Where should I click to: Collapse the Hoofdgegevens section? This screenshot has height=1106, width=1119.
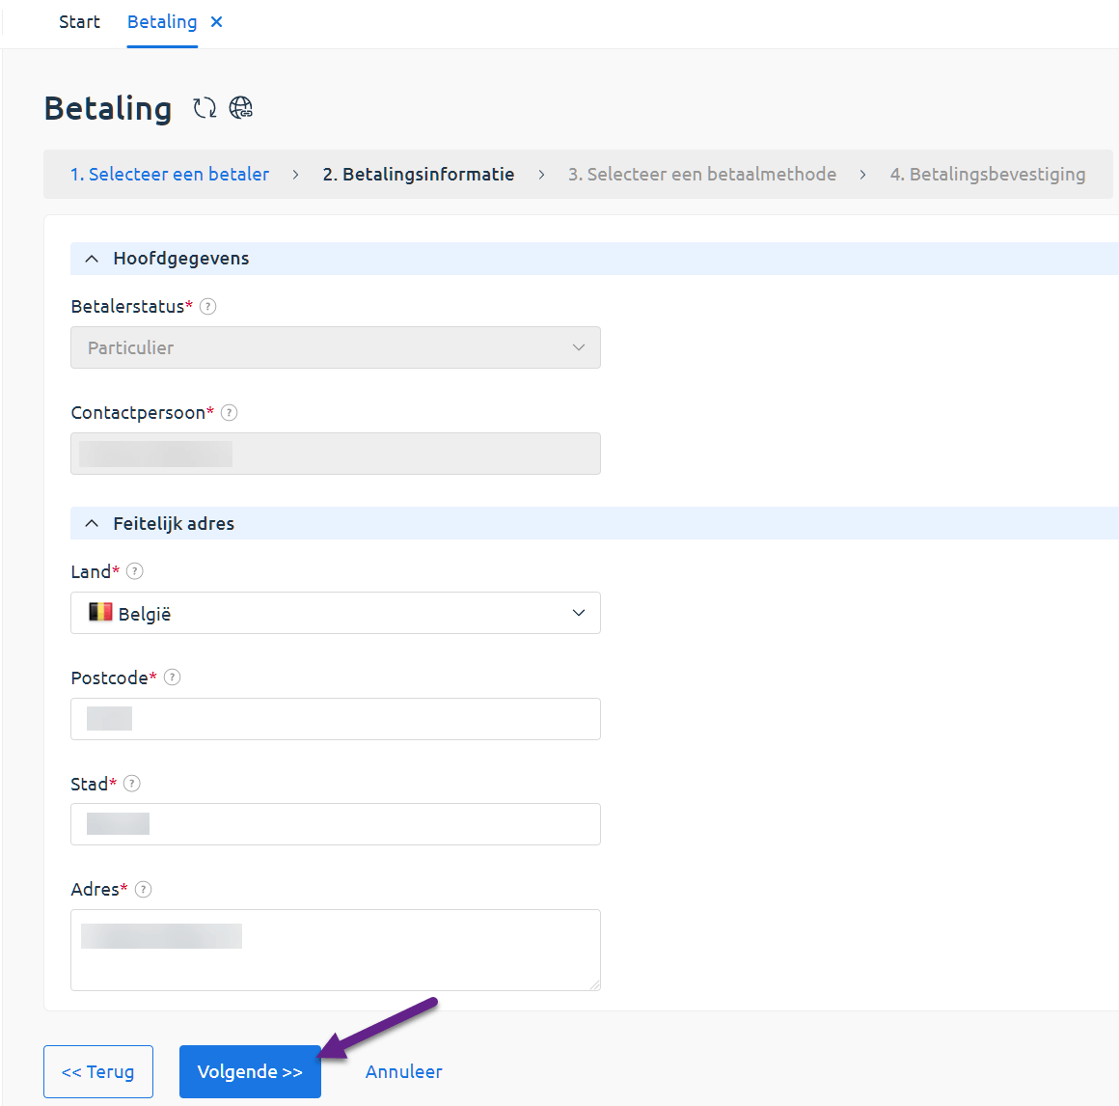click(x=92, y=259)
